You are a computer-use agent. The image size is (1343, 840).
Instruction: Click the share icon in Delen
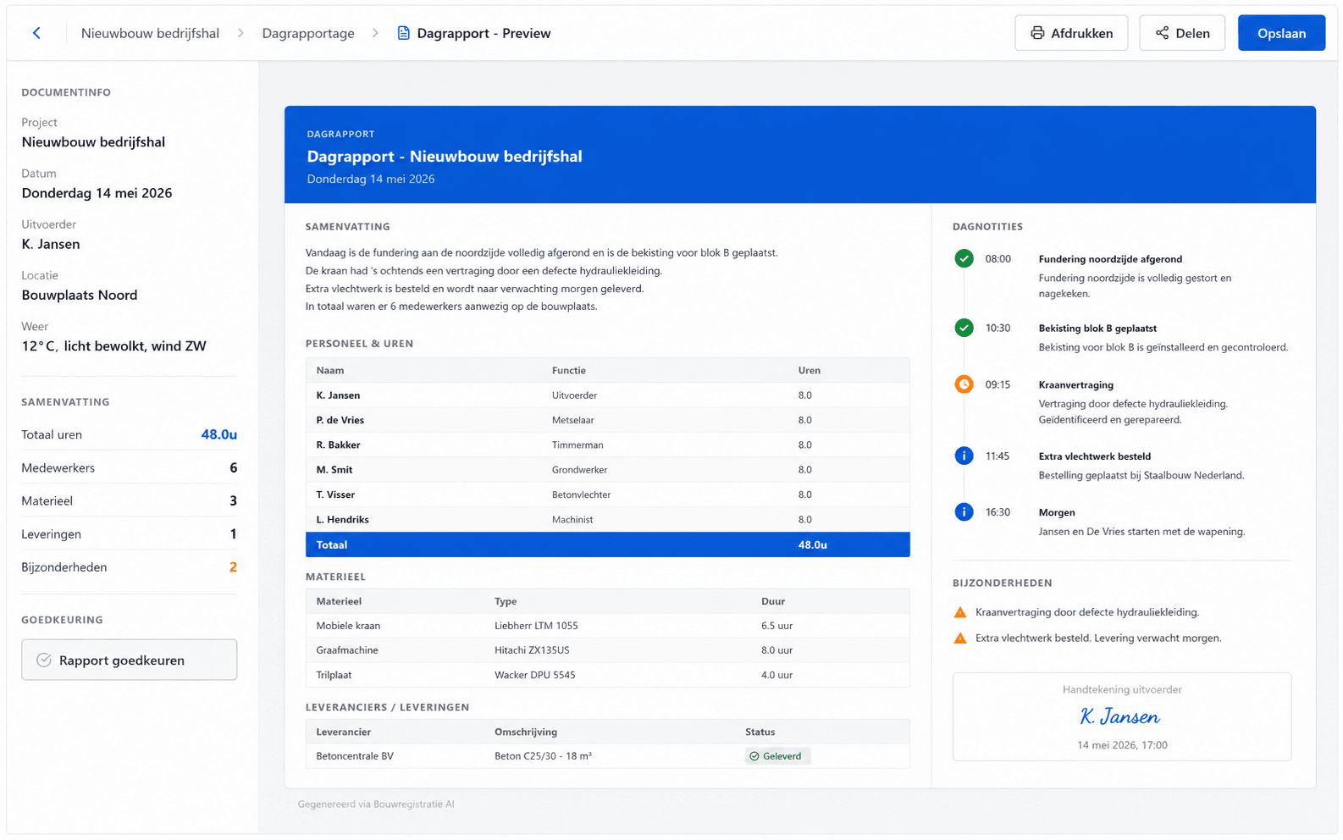click(1162, 33)
